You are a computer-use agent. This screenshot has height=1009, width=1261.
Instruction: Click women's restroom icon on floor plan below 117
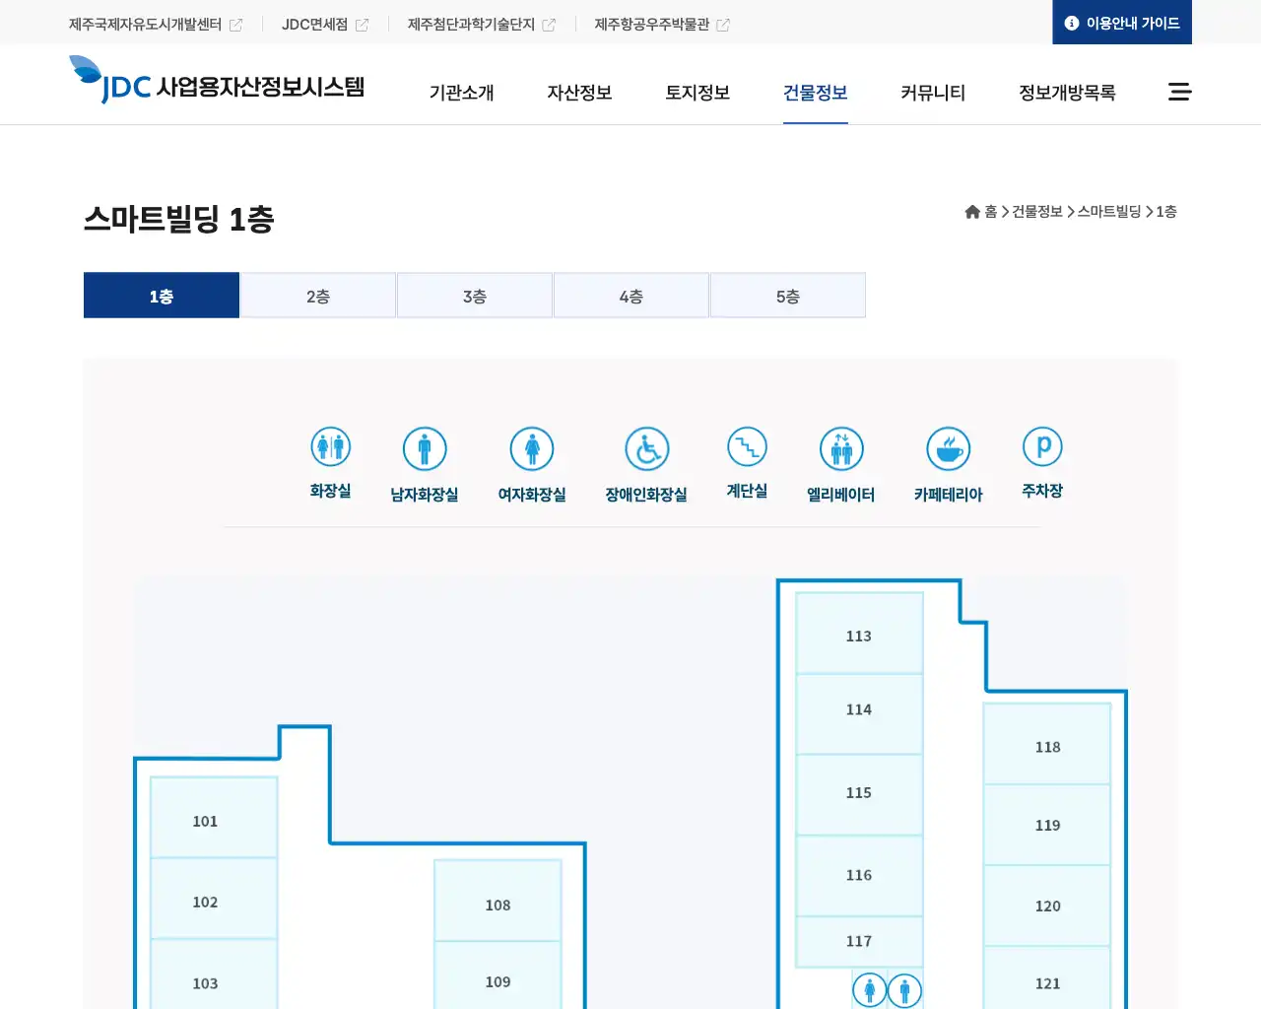point(869,990)
